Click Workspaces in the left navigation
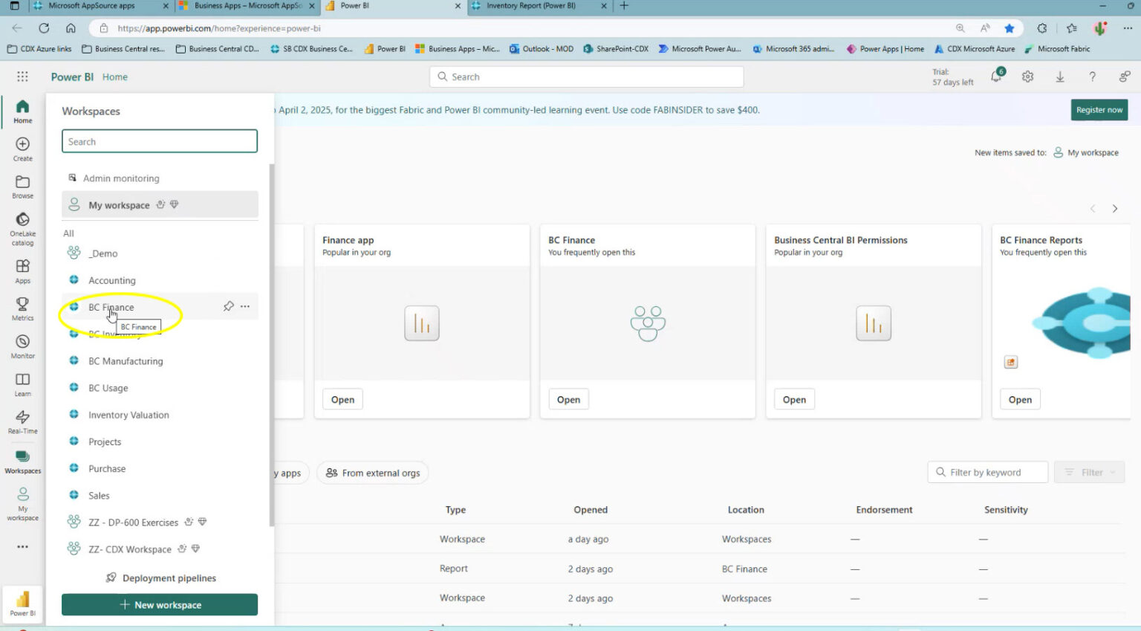Viewport: 1141px width, 631px height. [x=22, y=462]
